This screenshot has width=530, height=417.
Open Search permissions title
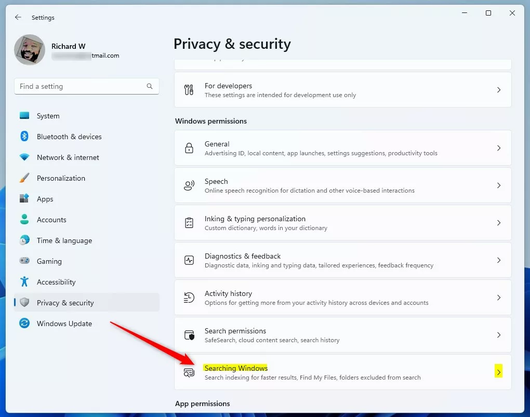click(x=235, y=331)
